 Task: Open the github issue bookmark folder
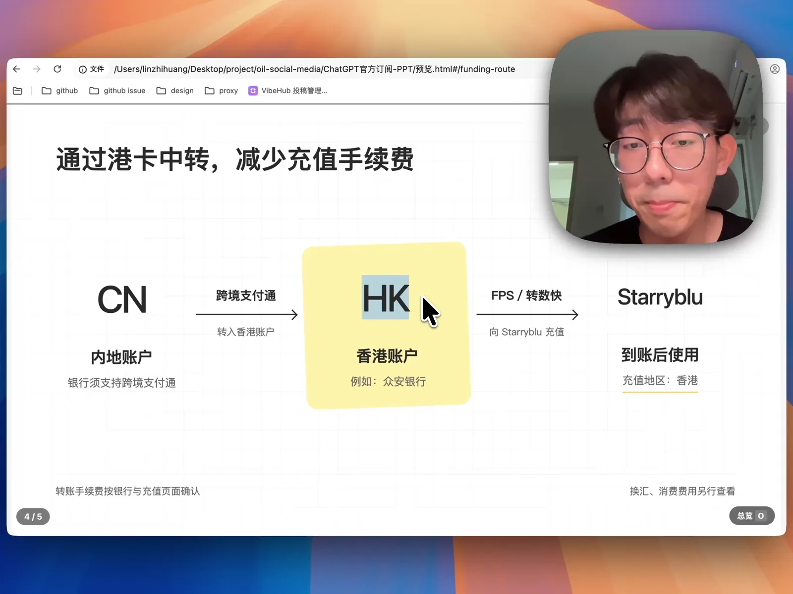pos(117,91)
